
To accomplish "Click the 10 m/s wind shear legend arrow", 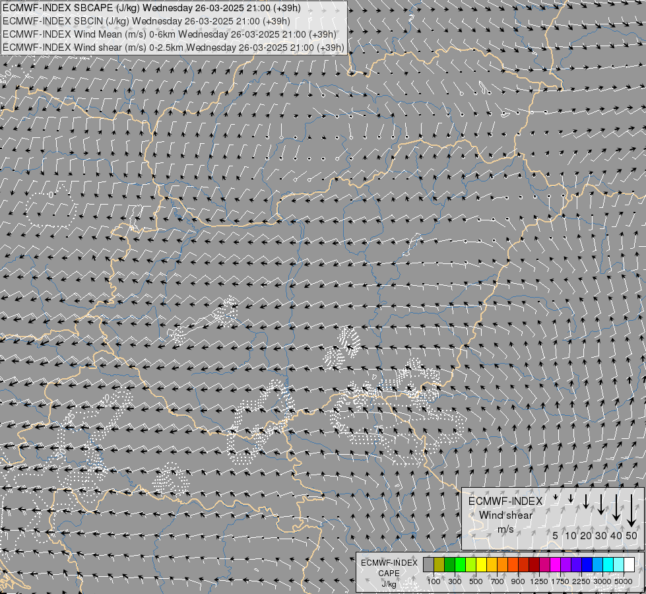I will pyautogui.click(x=571, y=499).
